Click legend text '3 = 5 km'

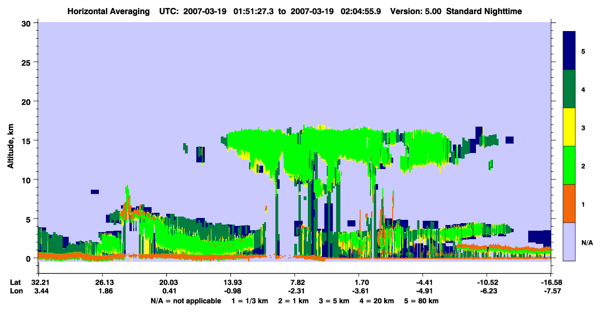click(334, 301)
